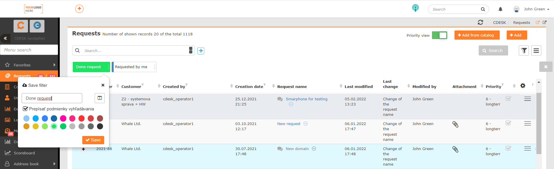Open column settings gear icon
The height and width of the screenshot is (169, 554).
point(523,86)
